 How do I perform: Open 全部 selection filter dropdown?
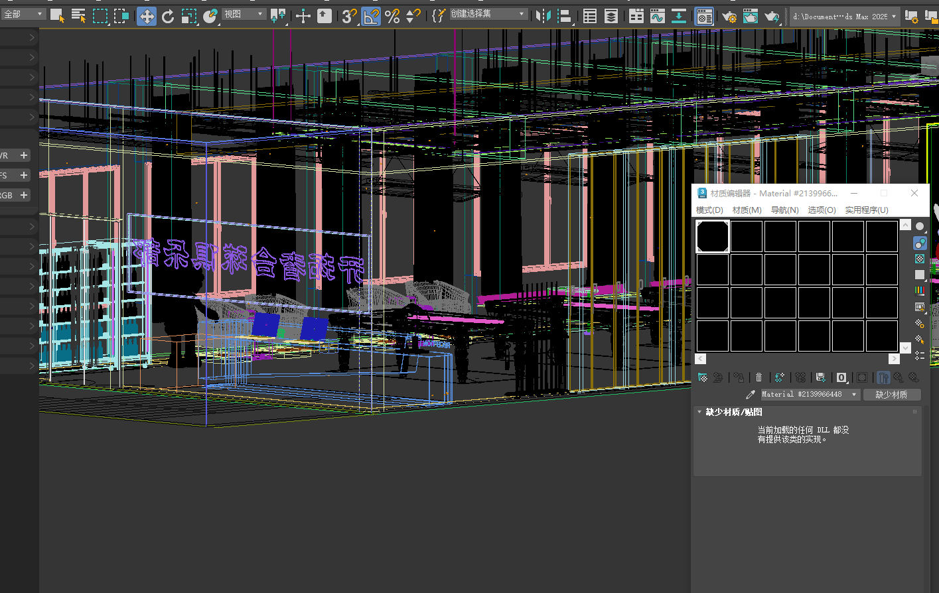pyautogui.click(x=23, y=14)
